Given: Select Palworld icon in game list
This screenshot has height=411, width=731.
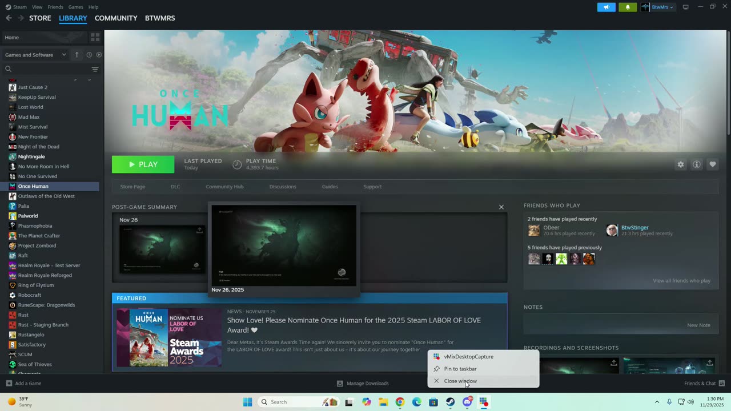Looking at the screenshot, I should tap(13, 216).
